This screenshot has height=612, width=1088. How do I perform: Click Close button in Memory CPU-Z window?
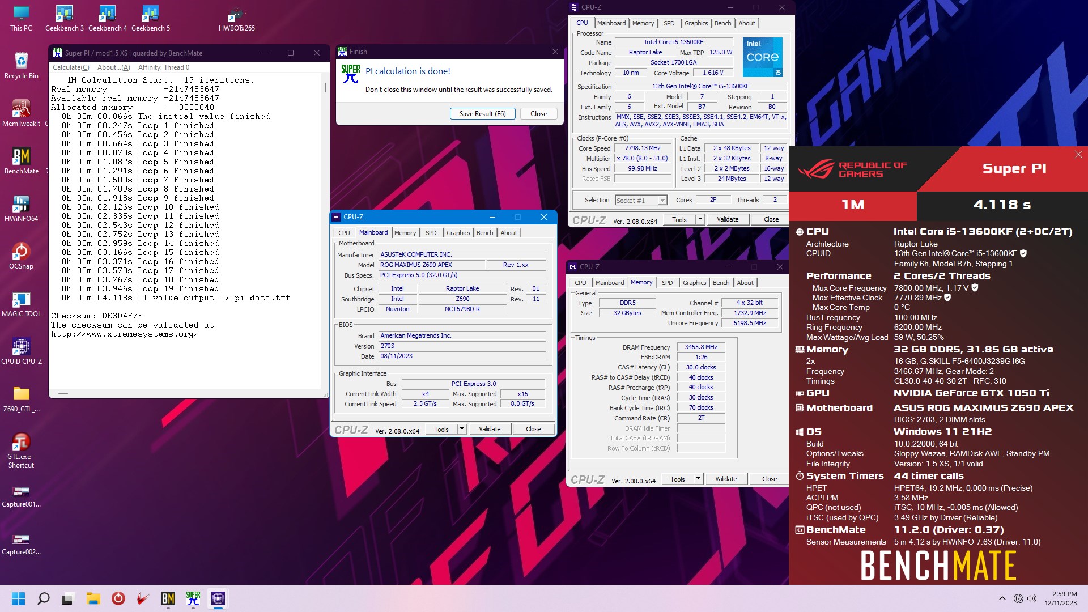coord(770,479)
